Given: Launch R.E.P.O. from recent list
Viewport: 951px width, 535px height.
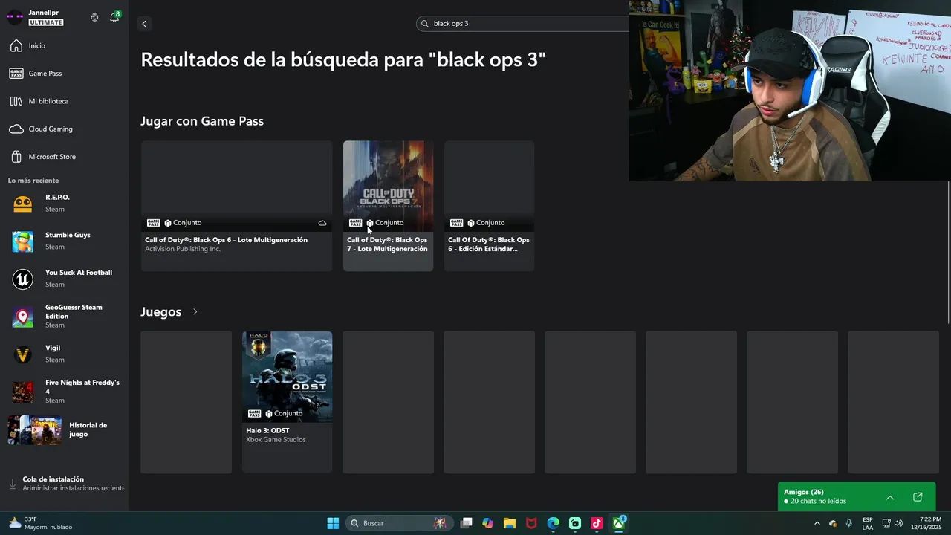Looking at the screenshot, I should (x=64, y=203).
